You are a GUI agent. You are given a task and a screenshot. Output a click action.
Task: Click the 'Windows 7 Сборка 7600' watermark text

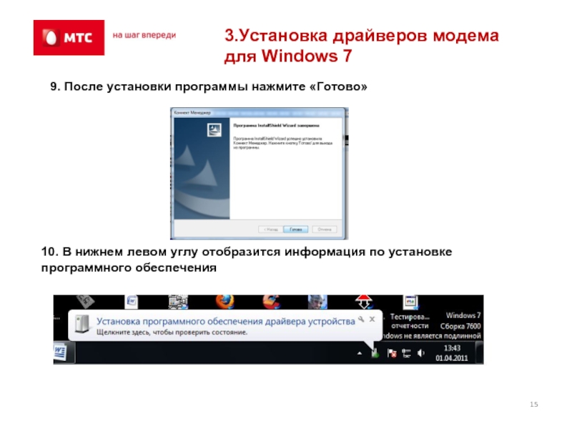pos(460,320)
